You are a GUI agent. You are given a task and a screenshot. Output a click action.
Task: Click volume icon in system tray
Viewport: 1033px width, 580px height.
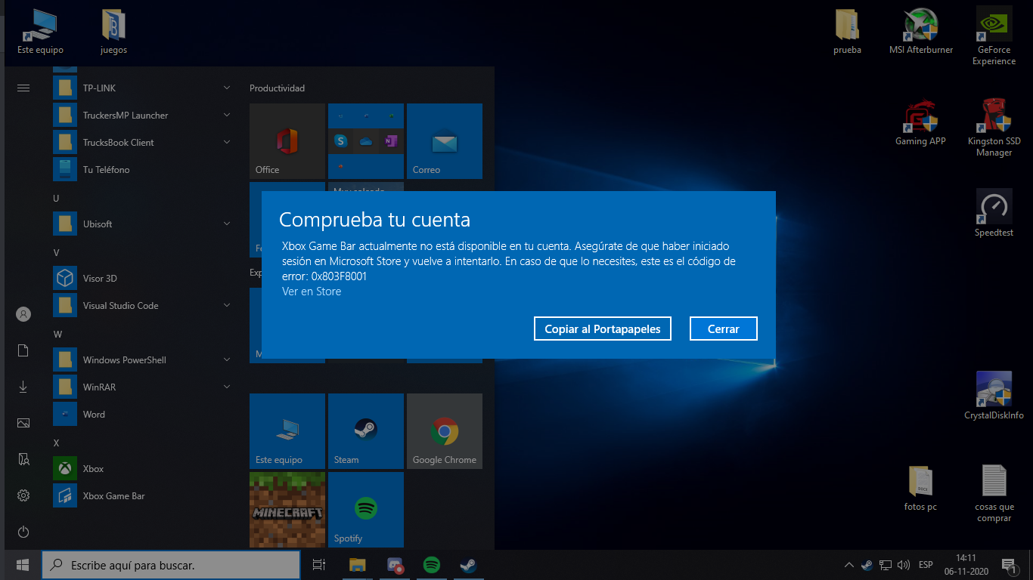(x=903, y=565)
